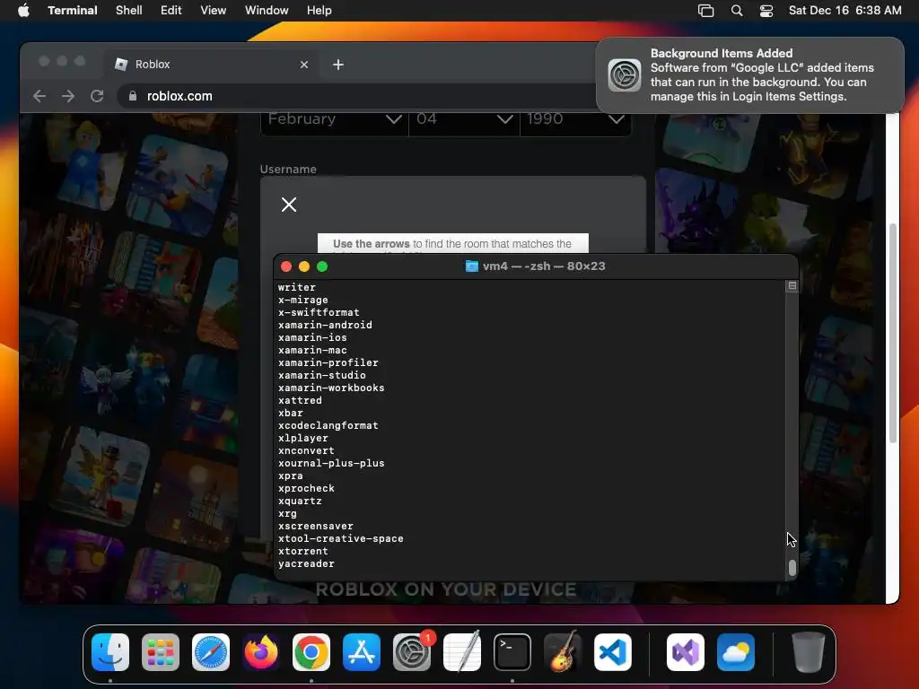Image resolution: width=919 pixels, height=689 pixels.
Task: Open TextEdit from the Dock
Action: [x=462, y=652]
